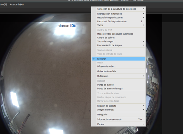Open Control de colores

118,37
